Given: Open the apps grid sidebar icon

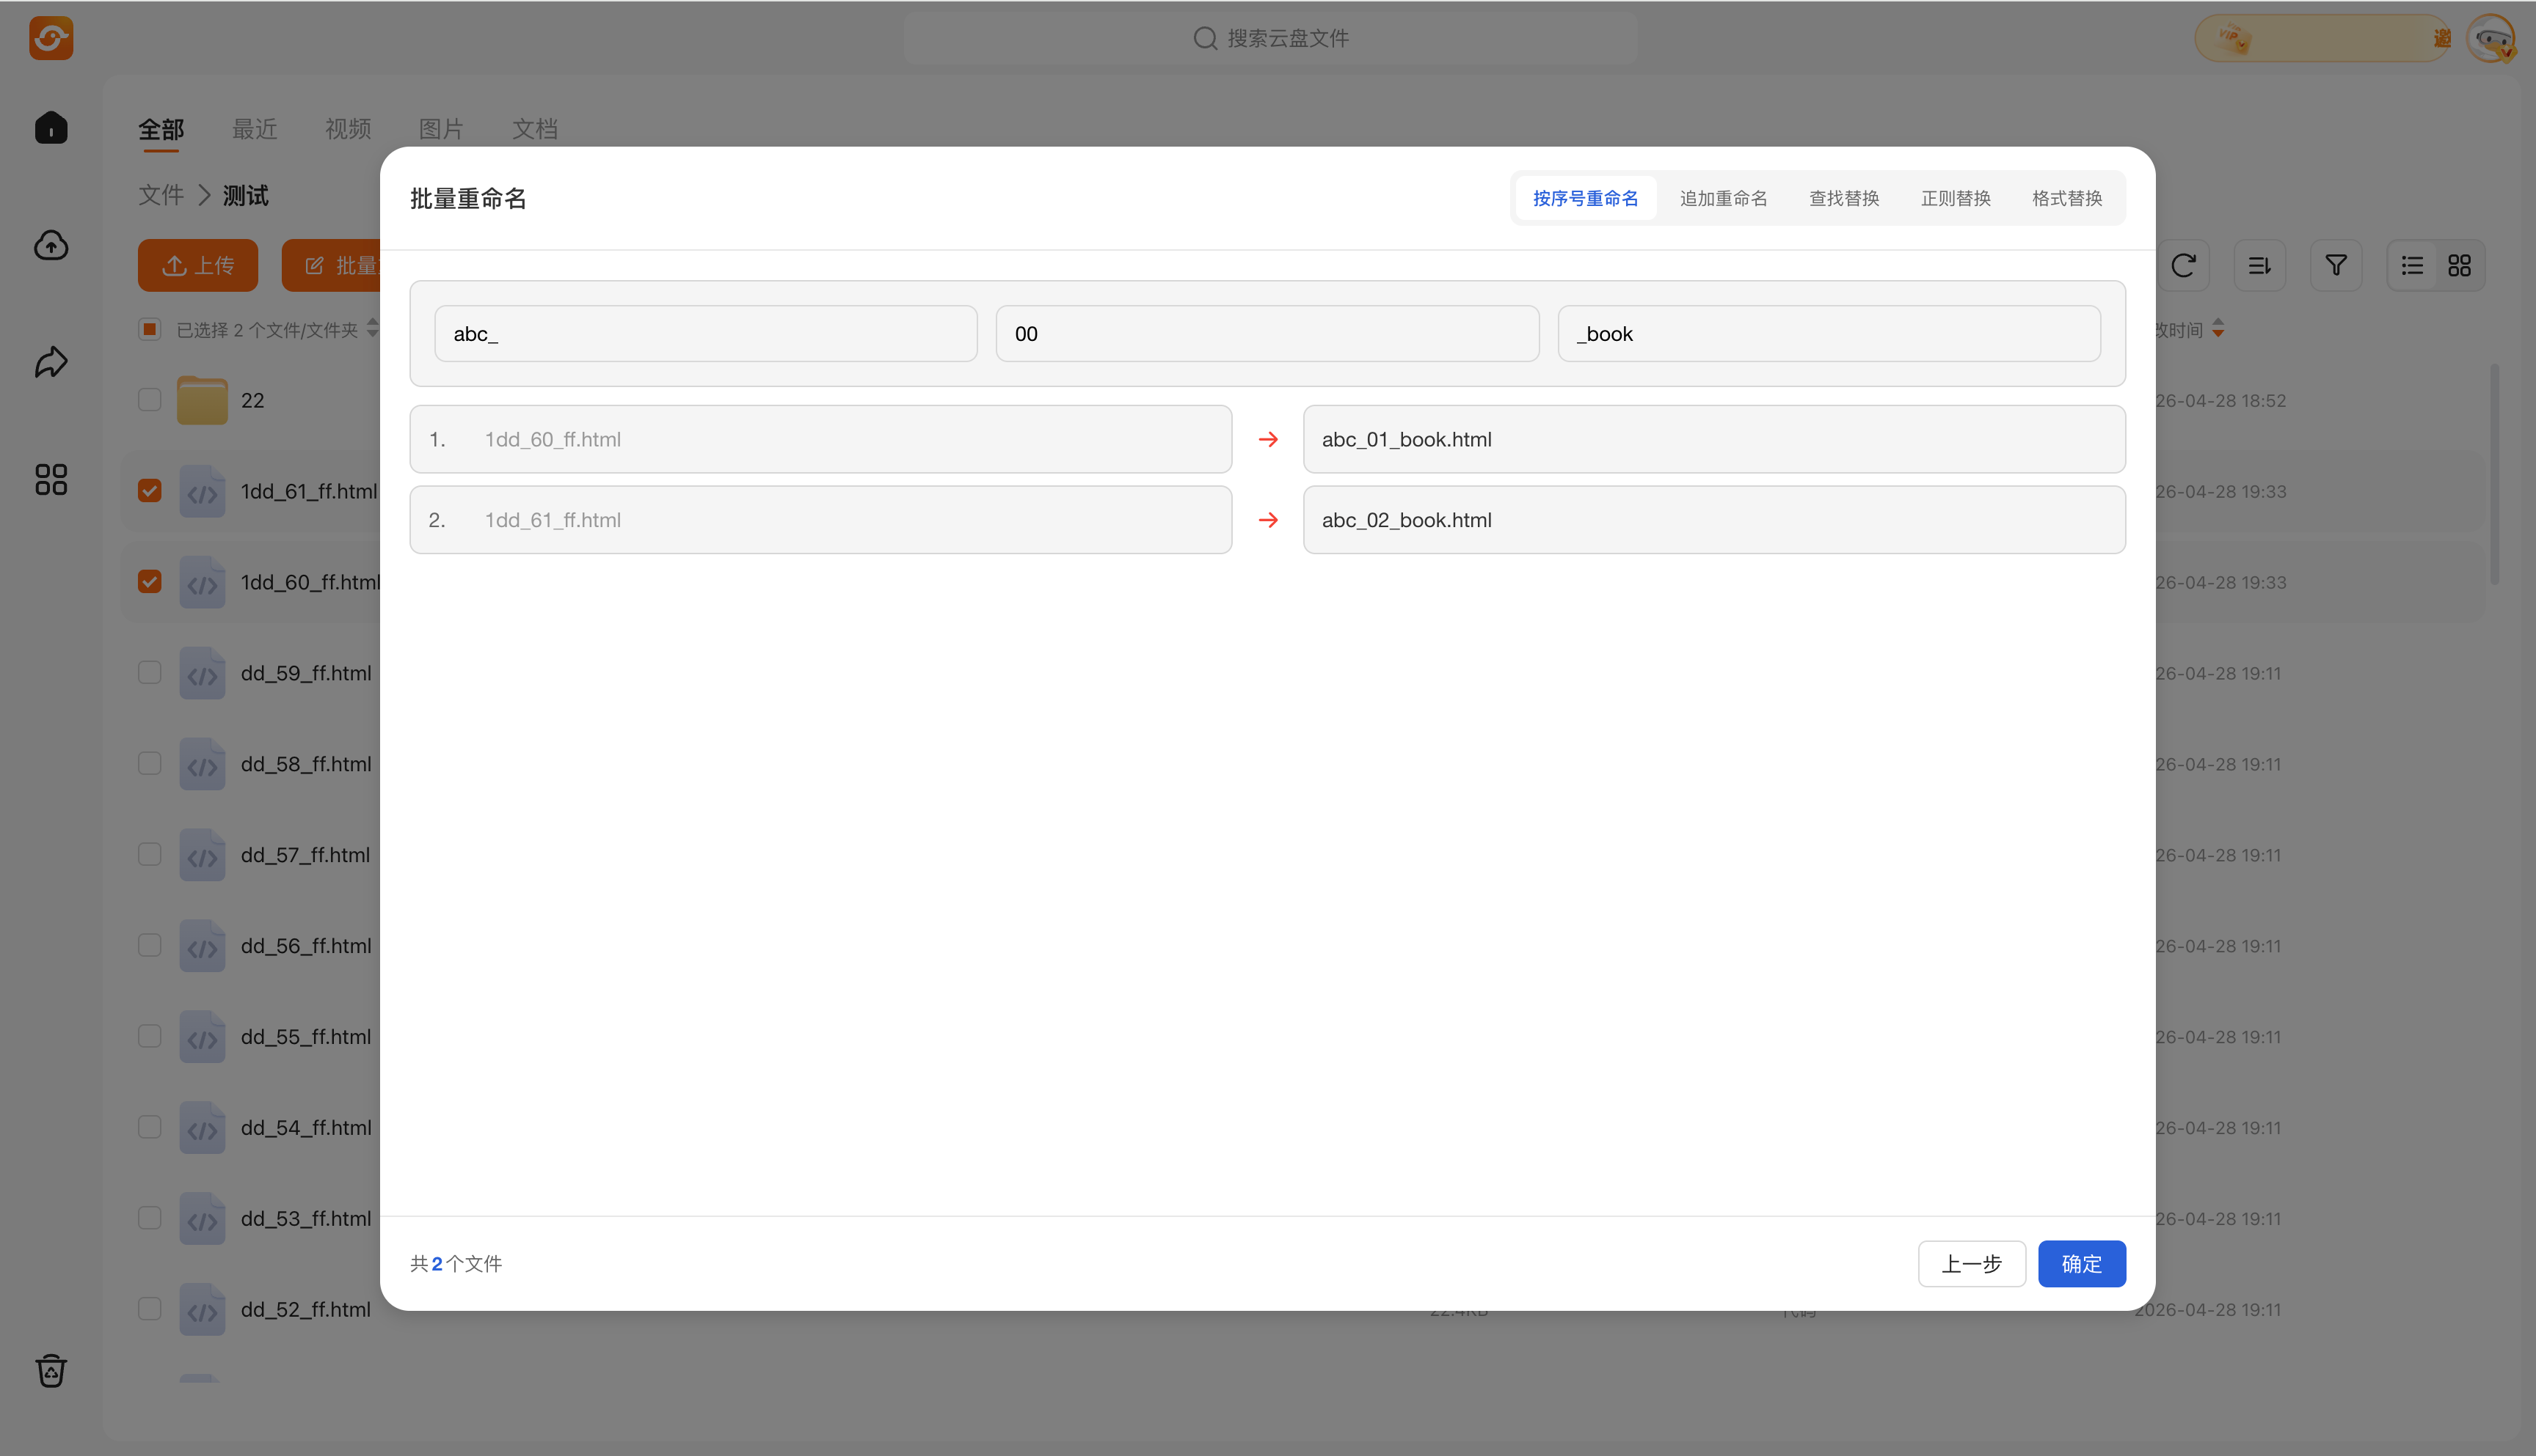Looking at the screenshot, I should pyautogui.click(x=51, y=479).
